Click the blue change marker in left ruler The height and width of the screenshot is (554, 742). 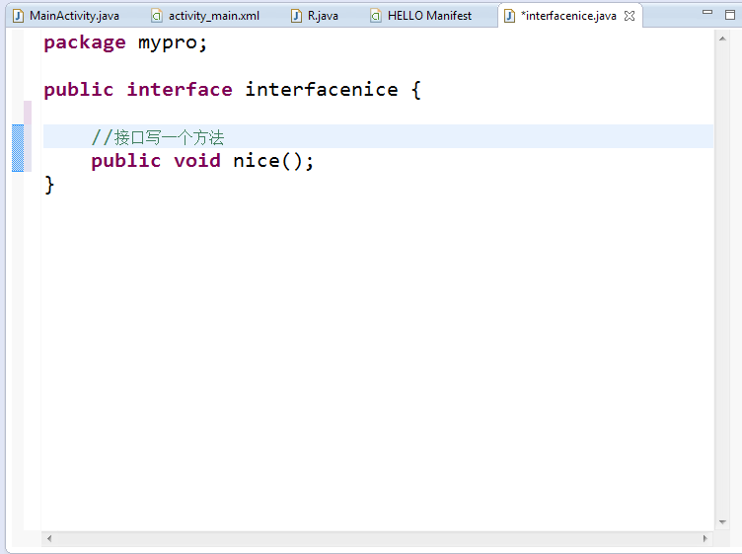tap(18, 148)
